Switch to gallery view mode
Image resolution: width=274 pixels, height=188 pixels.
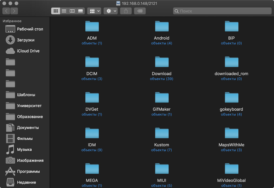[80, 11]
